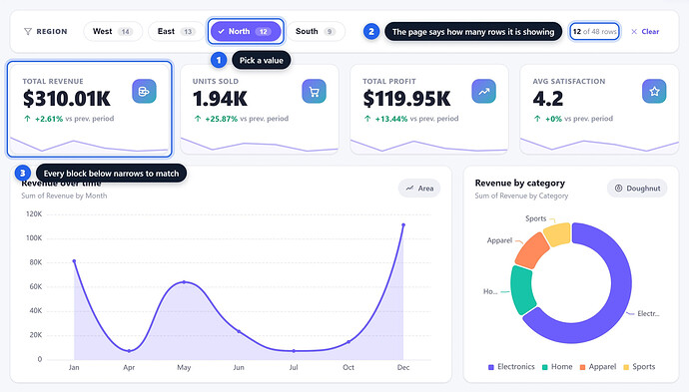Click the Region filter funnel icon
This screenshot has width=689, height=392.
pyautogui.click(x=28, y=32)
